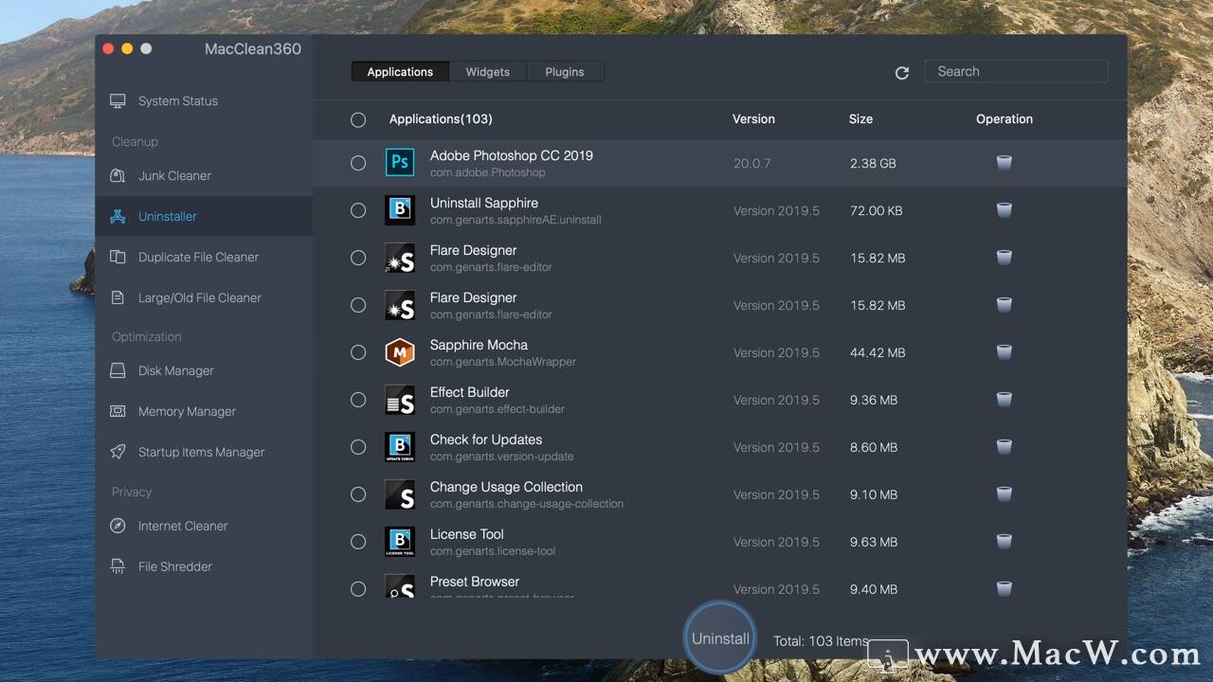Click the Memory Manager icon
Screen dimensions: 1213x682
(x=118, y=411)
